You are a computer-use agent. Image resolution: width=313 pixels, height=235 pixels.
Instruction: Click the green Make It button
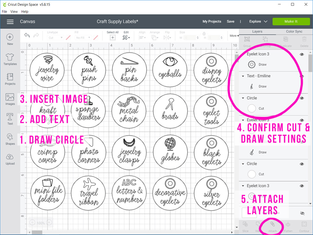[x=291, y=21]
